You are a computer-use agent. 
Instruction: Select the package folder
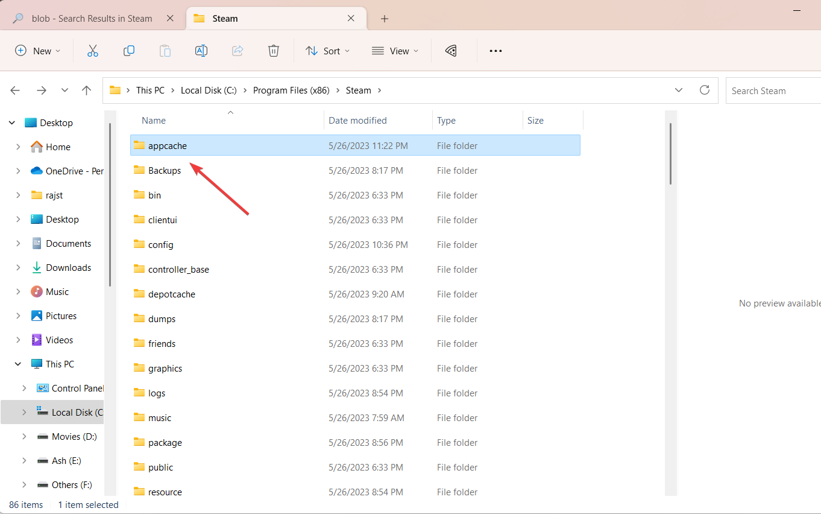pyautogui.click(x=355, y=443)
